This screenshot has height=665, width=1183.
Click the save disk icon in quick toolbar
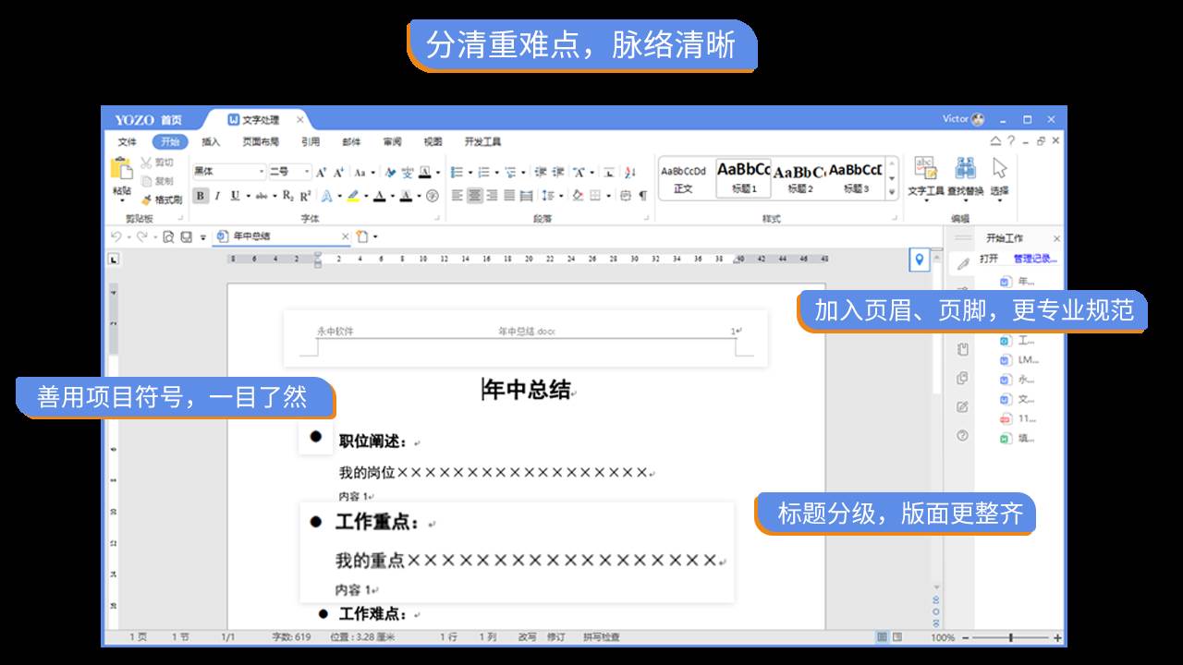click(186, 236)
